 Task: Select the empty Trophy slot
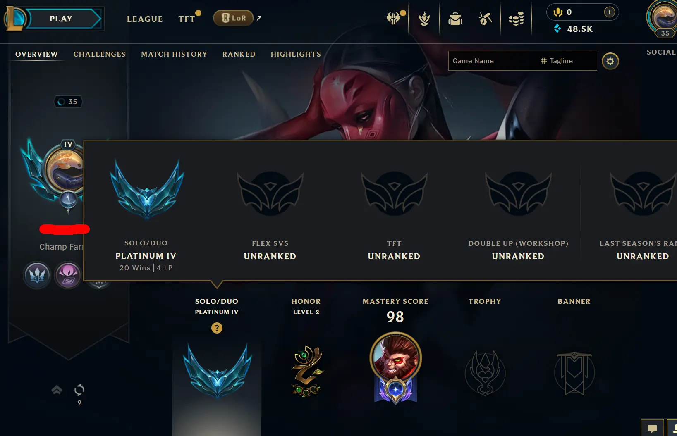click(485, 373)
